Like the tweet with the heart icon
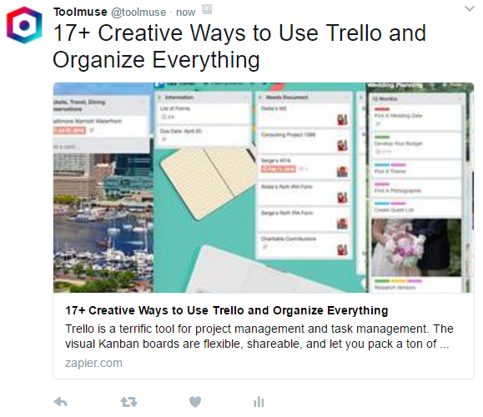The height and width of the screenshot is (417, 483). click(195, 402)
